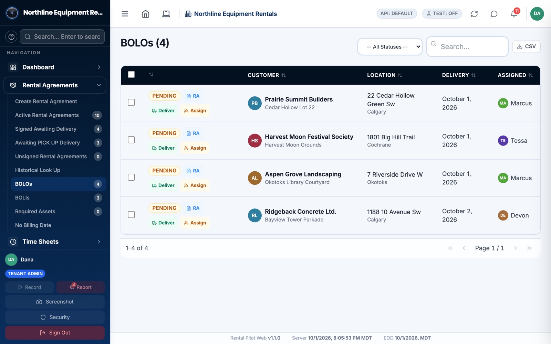Go to BOLIs in the sidebar
This screenshot has height=344, width=551.
59,198
